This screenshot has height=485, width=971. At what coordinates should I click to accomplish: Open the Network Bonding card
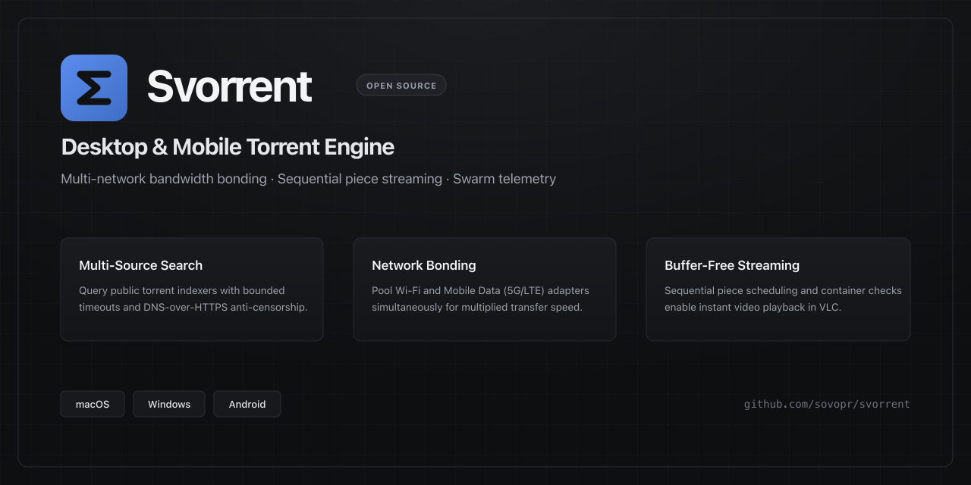[x=485, y=289]
